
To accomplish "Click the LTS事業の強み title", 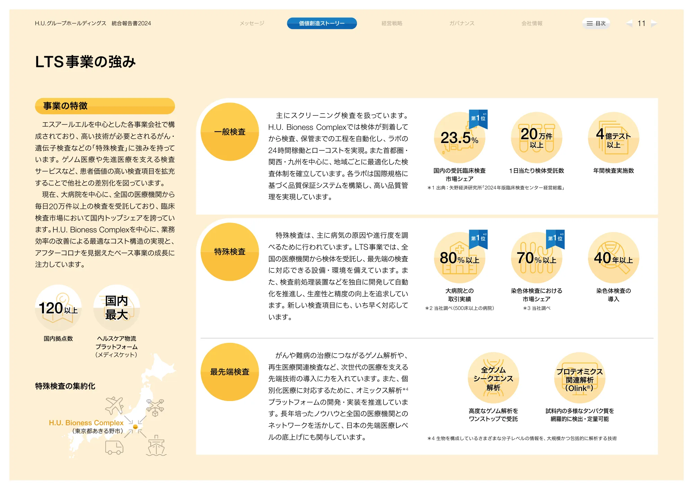I will coord(85,62).
